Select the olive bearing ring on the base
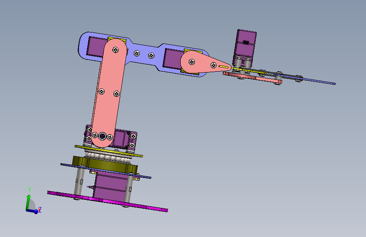Image resolution: width=366 pixels, height=237 pixels. pyautogui.click(x=105, y=165)
